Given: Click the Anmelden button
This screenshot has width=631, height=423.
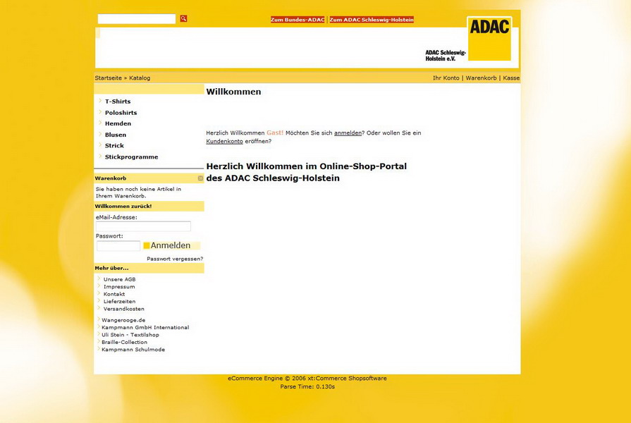Looking at the screenshot, I should click(x=171, y=245).
